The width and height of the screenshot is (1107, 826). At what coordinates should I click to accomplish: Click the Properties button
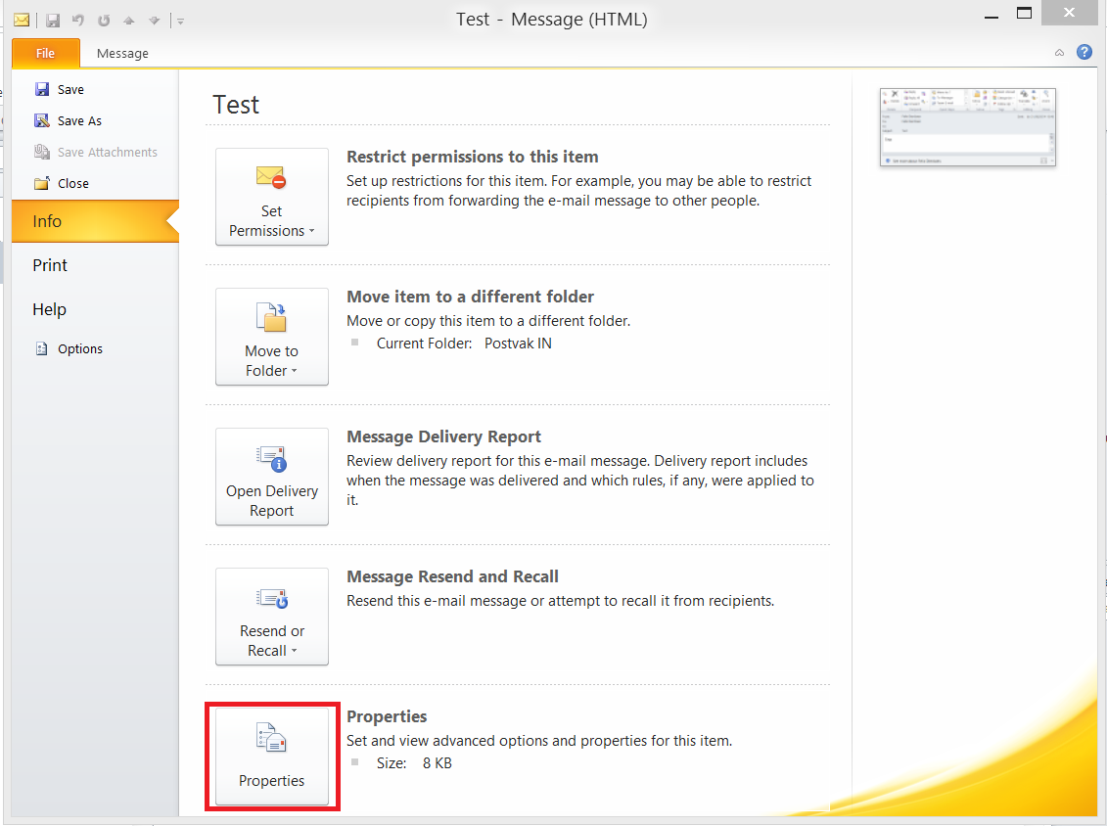coord(272,757)
